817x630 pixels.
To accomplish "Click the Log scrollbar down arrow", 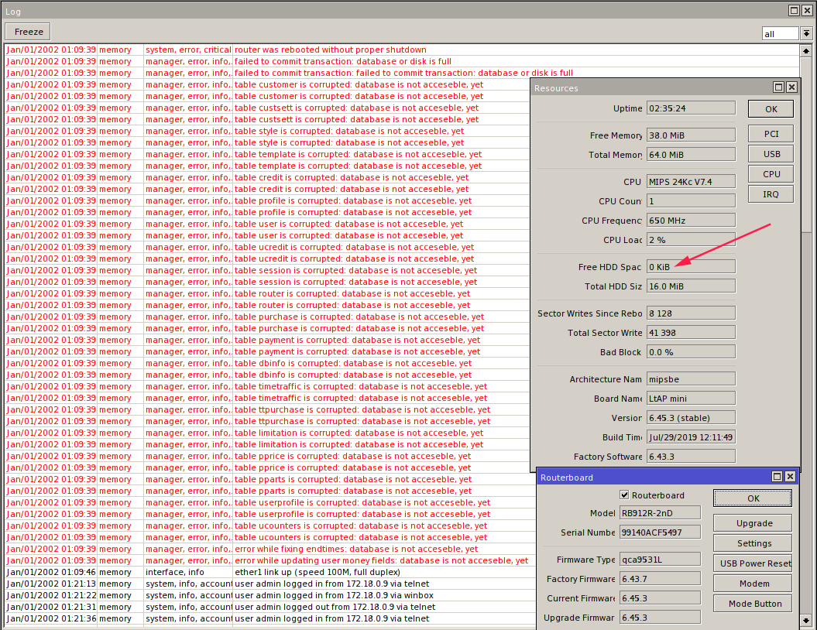I will click(806, 621).
